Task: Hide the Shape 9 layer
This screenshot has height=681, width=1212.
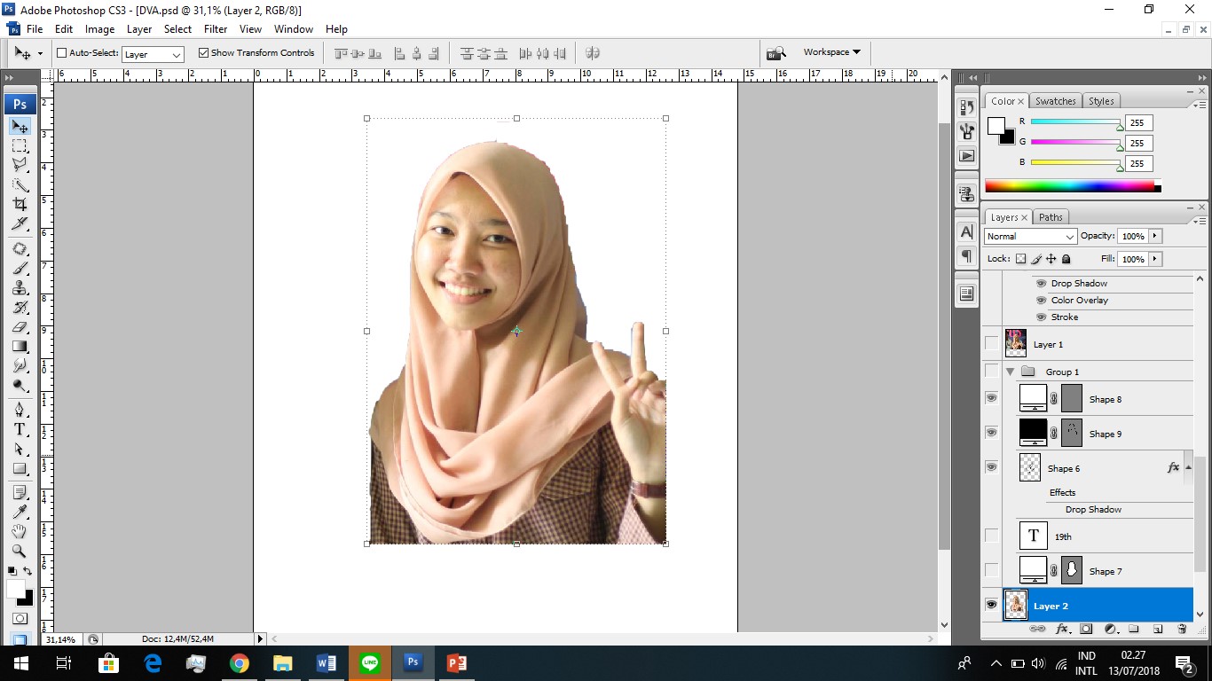Action: [991, 433]
